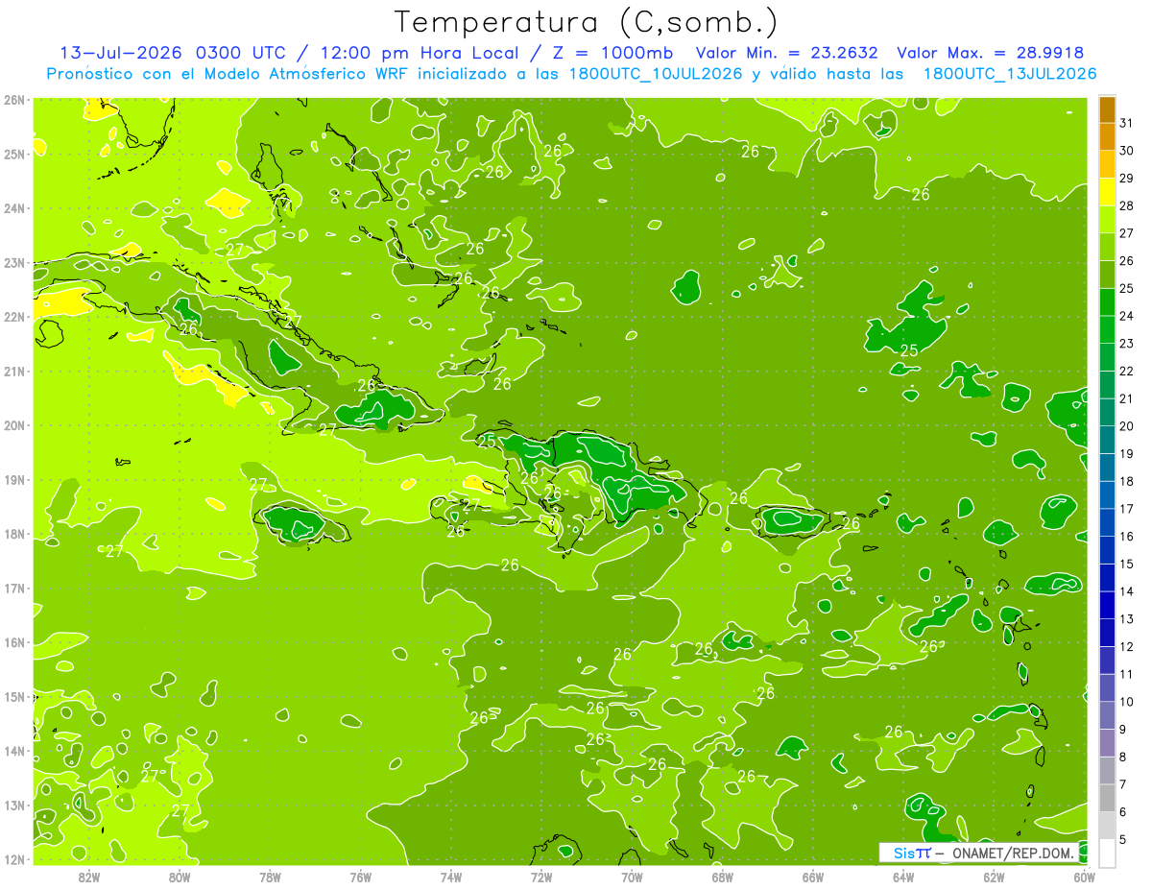Click the pressure level text "Z = 1000mb"
The height and width of the screenshot is (890, 1152).
tap(614, 53)
